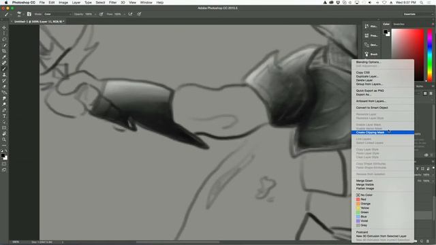Open the blending Mode dropdown
The width and height of the screenshot is (436, 245).
(58, 14)
